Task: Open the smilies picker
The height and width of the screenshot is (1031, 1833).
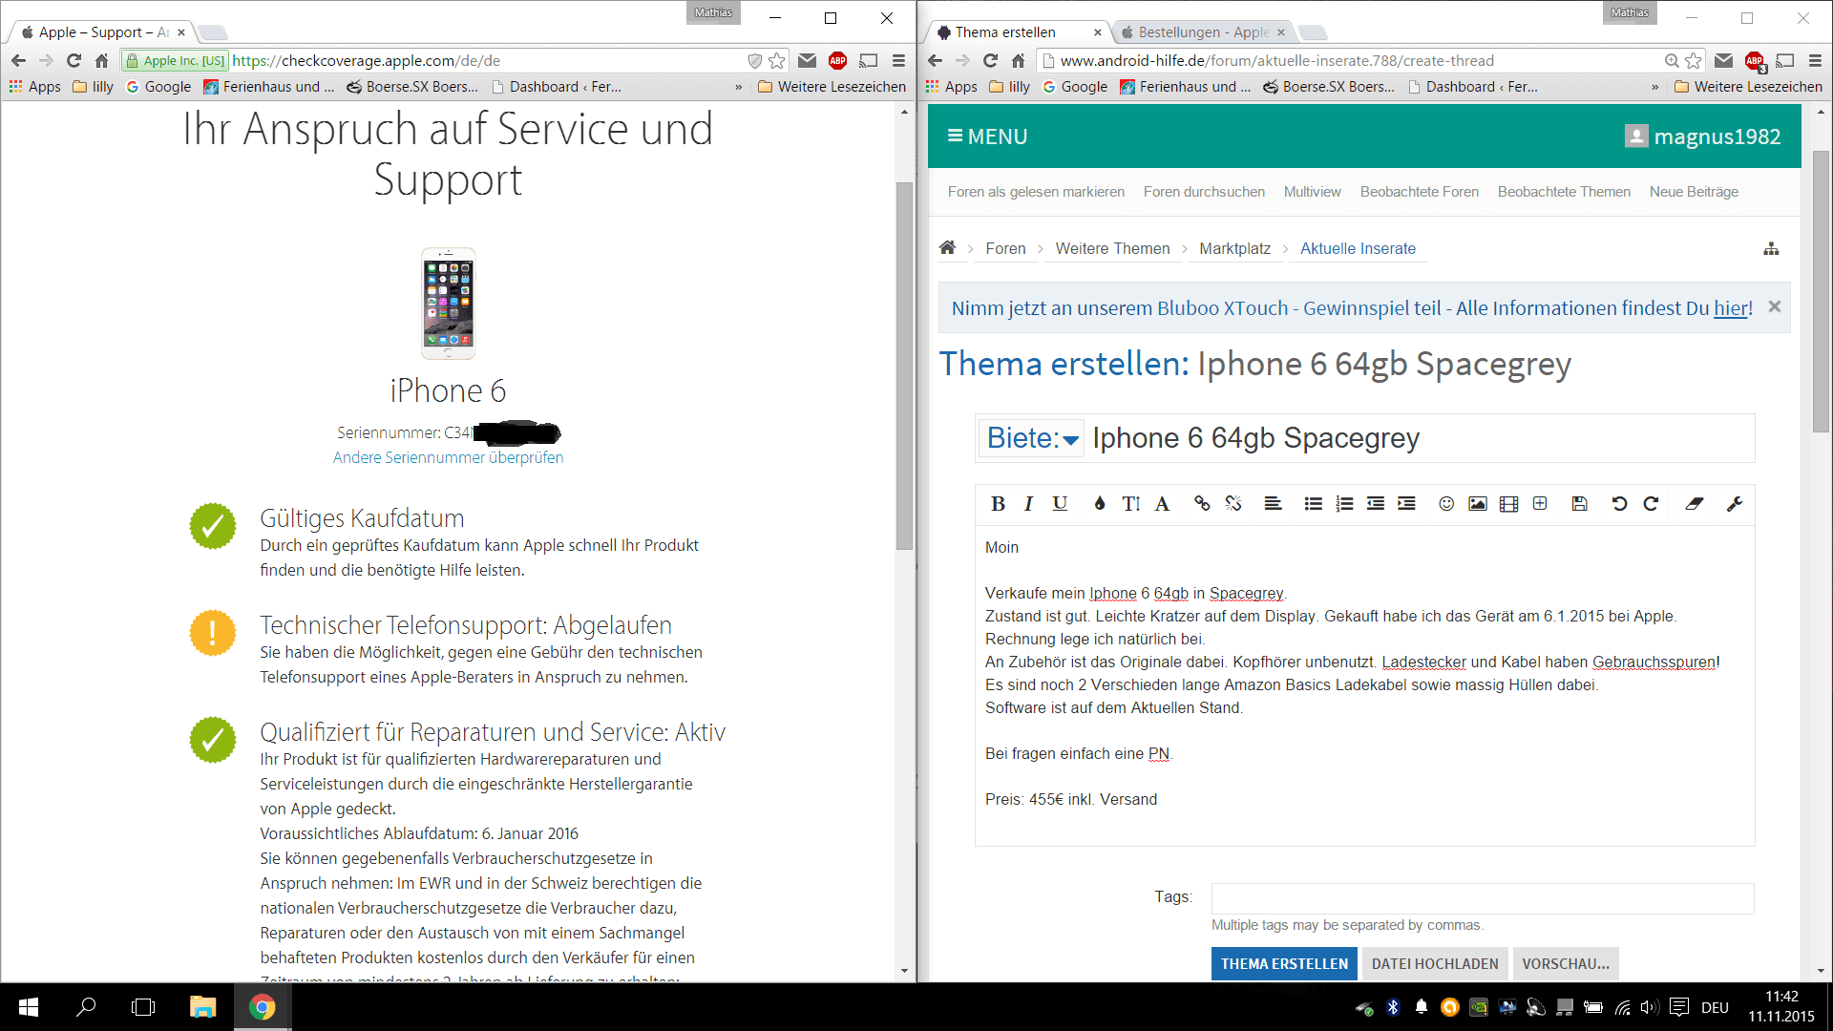Action: 1446,504
